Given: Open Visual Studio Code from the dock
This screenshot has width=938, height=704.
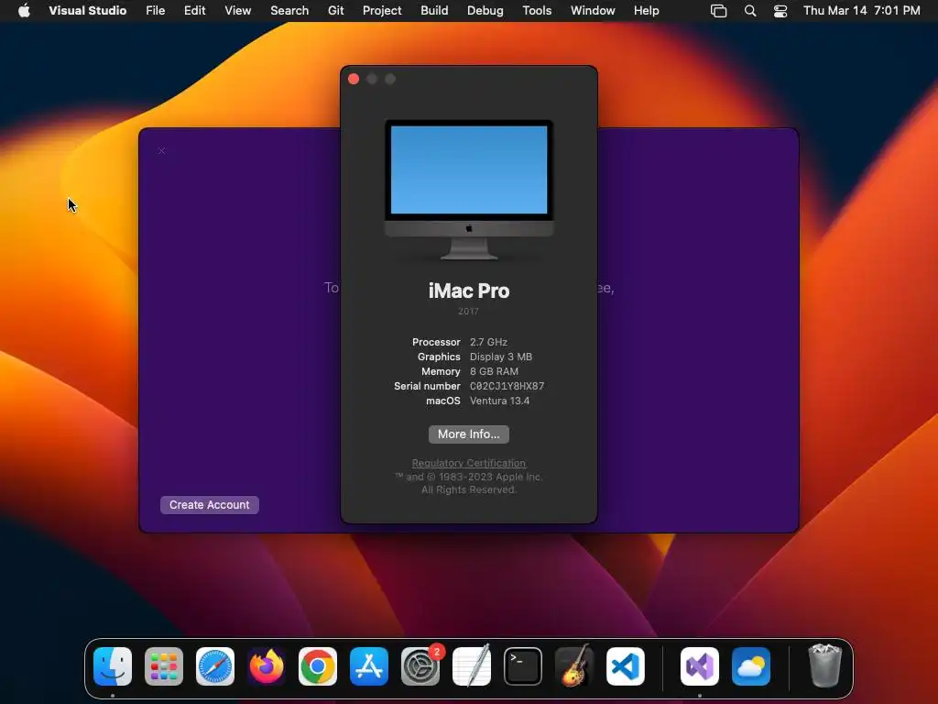Looking at the screenshot, I should 626,666.
